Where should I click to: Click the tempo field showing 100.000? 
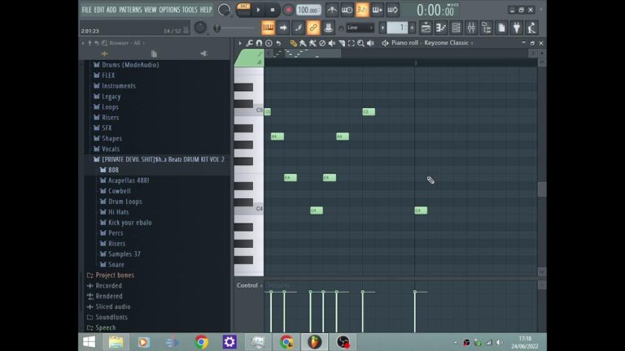pos(308,10)
